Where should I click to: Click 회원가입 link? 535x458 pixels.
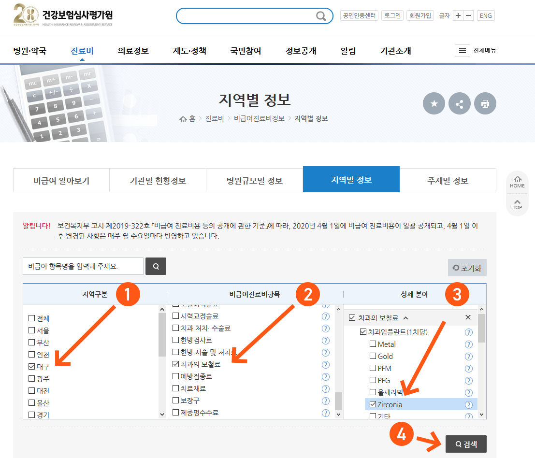coord(420,15)
